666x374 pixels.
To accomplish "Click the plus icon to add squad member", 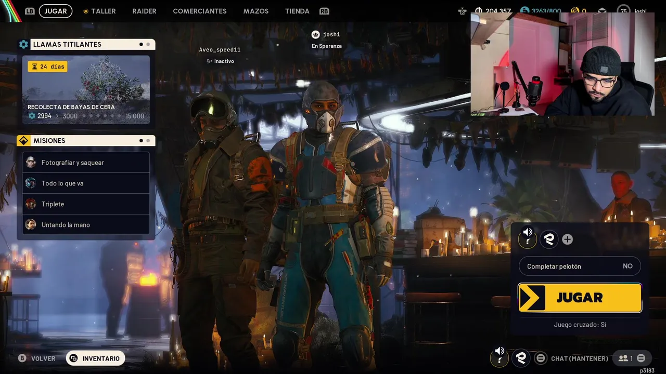I will (x=568, y=239).
